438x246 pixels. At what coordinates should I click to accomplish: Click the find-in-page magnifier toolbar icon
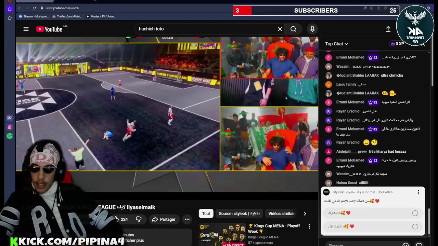(x=365, y=8)
